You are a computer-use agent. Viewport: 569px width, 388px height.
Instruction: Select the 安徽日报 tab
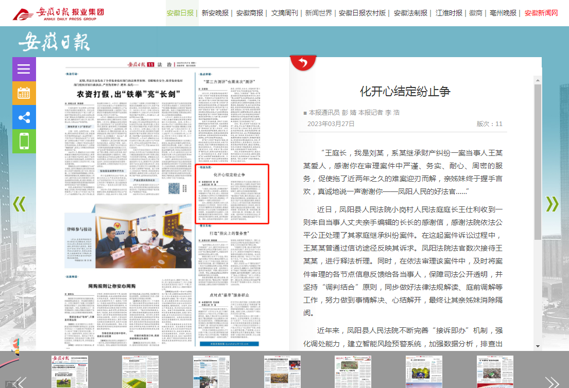click(x=180, y=13)
